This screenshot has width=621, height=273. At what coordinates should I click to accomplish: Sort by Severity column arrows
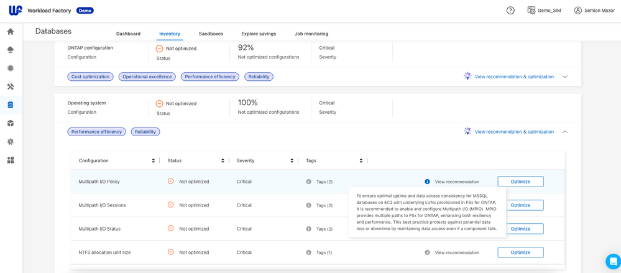pos(292,161)
